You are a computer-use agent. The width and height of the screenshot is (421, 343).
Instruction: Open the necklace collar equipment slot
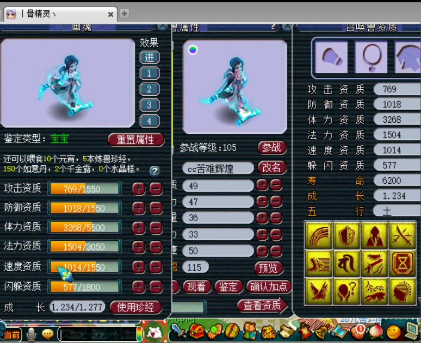372,57
